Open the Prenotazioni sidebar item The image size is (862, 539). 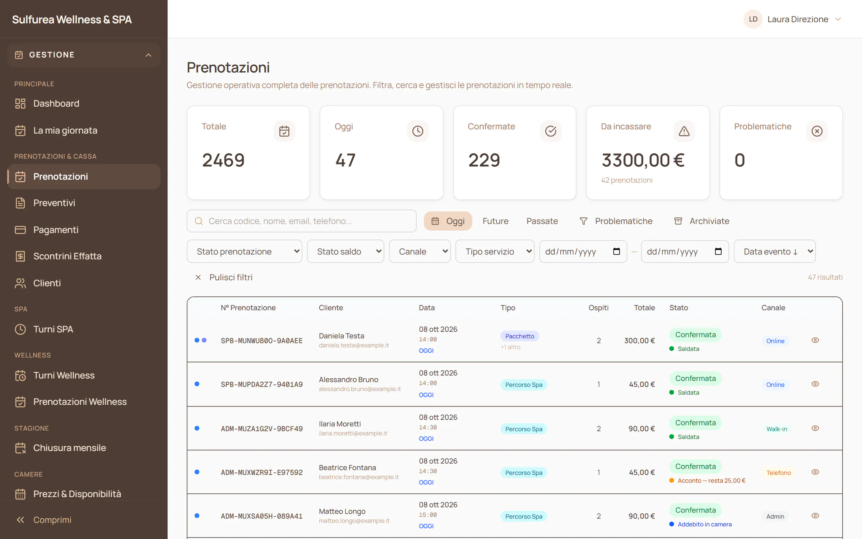[x=83, y=177]
